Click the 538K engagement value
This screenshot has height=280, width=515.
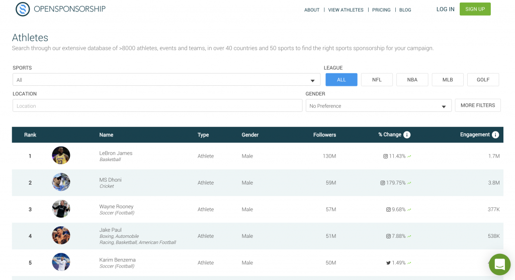pyautogui.click(x=494, y=236)
